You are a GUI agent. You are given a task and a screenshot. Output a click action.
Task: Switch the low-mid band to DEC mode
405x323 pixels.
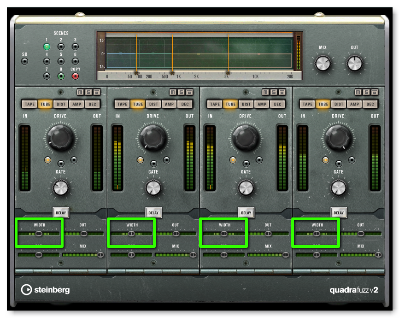pyautogui.click(x=185, y=104)
